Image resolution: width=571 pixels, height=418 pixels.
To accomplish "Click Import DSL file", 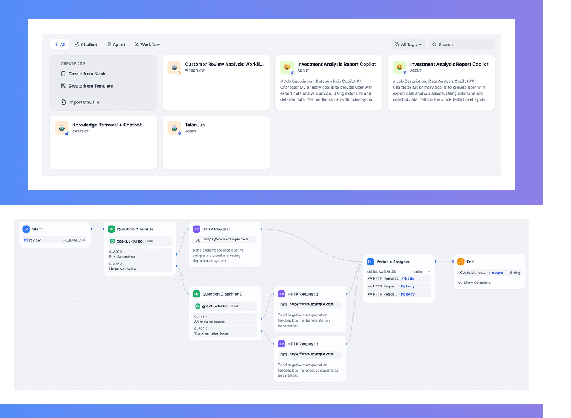I will 83,102.
